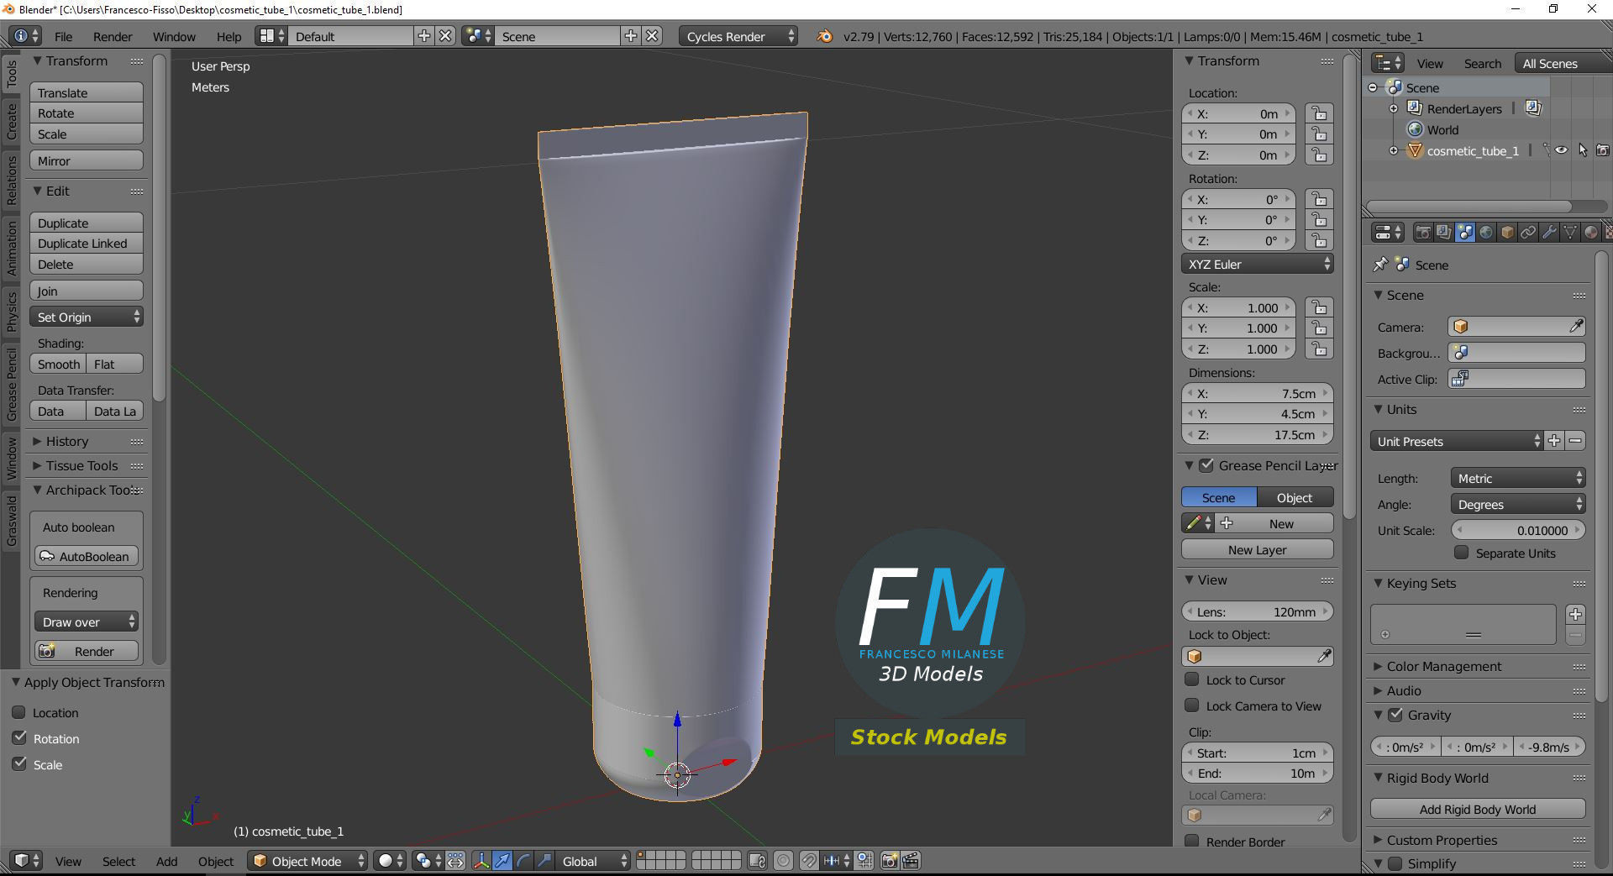Open the Object Mode selector
The image size is (1613, 876).
click(x=307, y=861)
